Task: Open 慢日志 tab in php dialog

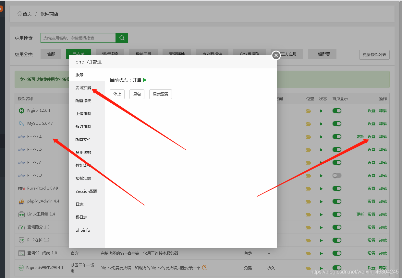Action: [x=87, y=217]
